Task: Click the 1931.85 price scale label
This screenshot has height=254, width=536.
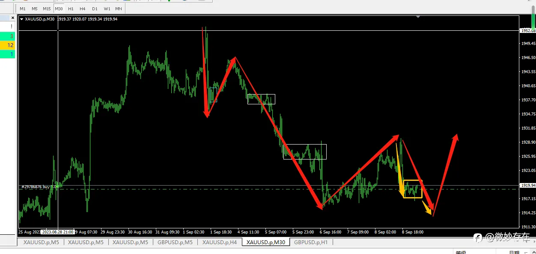Action: [528, 128]
